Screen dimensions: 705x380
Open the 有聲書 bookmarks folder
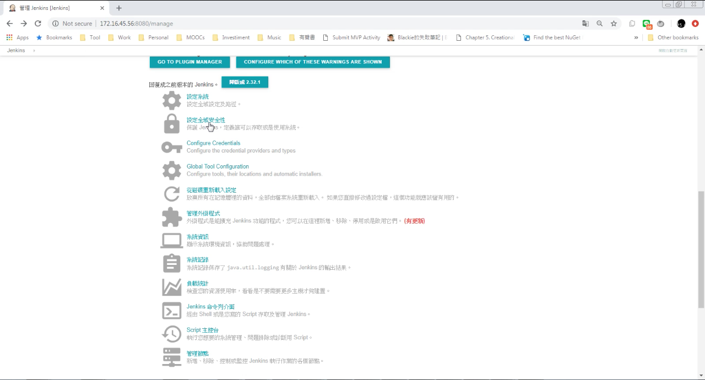302,37
